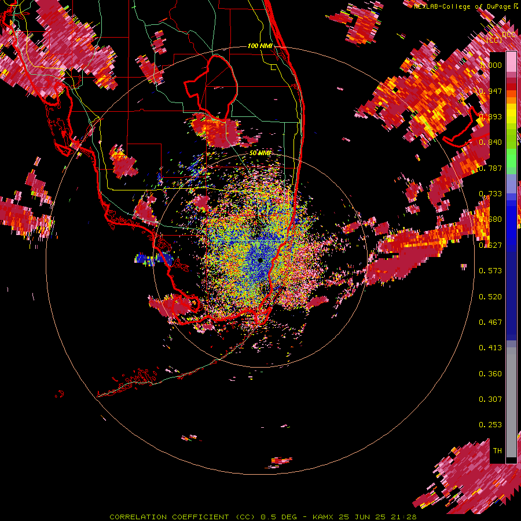Click the 0.787 value on the color scale
Viewport: 521px width, 521px height.
click(x=490, y=168)
